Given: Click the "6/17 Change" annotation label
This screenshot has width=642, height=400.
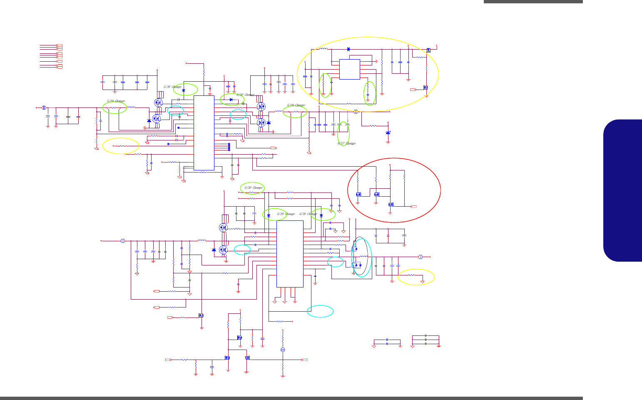Looking at the screenshot, I should tap(346, 143).
